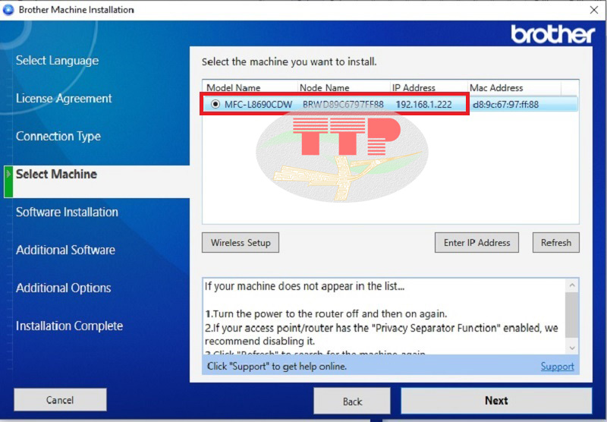The width and height of the screenshot is (607, 422).
Task: Cancel the installation
Action: click(x=60, y=400)
